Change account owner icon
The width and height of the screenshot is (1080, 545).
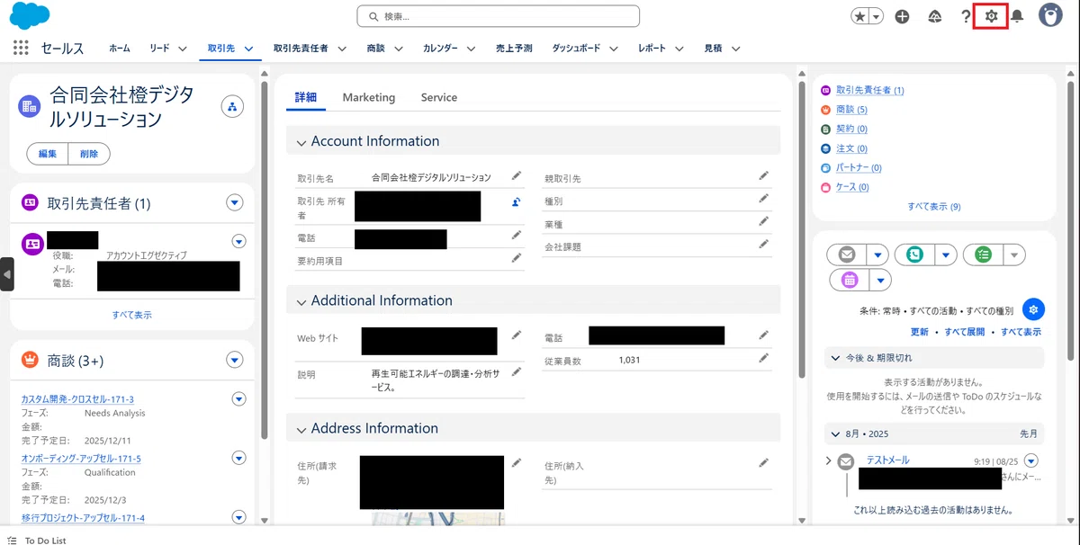[x=517, y=202]
